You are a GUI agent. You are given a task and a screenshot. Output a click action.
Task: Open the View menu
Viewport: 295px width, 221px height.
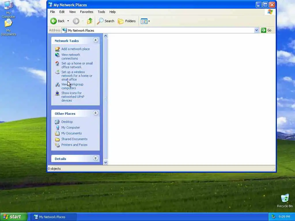pyautogui.click(x=72, y=12)
